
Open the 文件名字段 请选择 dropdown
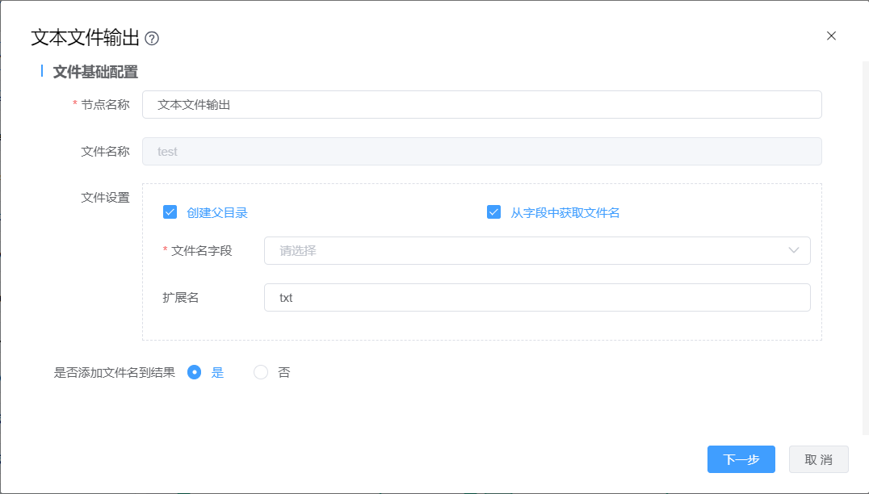coord(525,251)
